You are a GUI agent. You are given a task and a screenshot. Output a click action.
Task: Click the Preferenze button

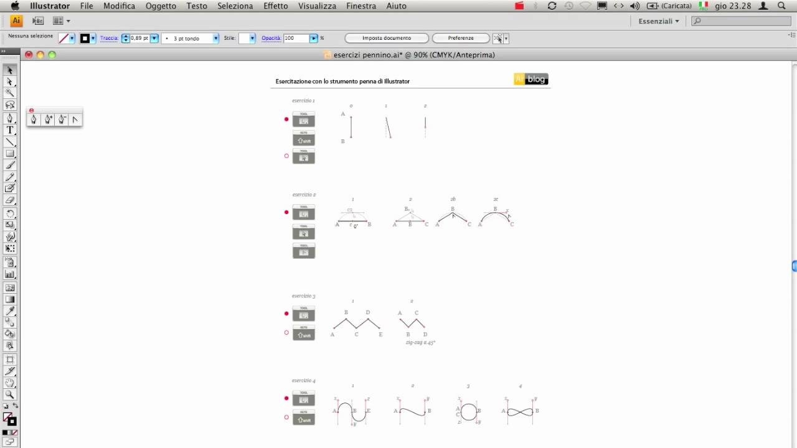tap(461, 39)
